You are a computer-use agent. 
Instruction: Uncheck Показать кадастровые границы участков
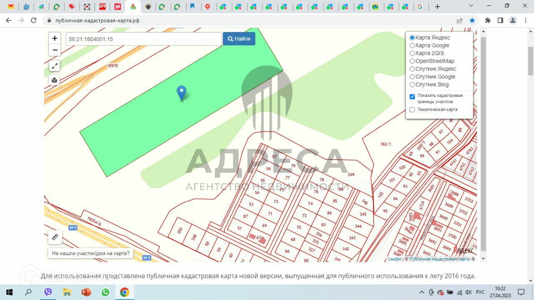click(412, 96)
